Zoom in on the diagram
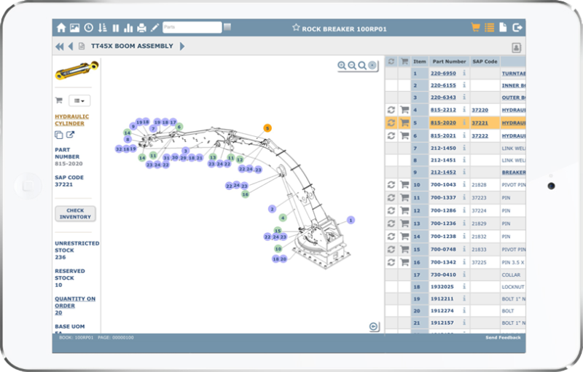 (x=342, y=66)
